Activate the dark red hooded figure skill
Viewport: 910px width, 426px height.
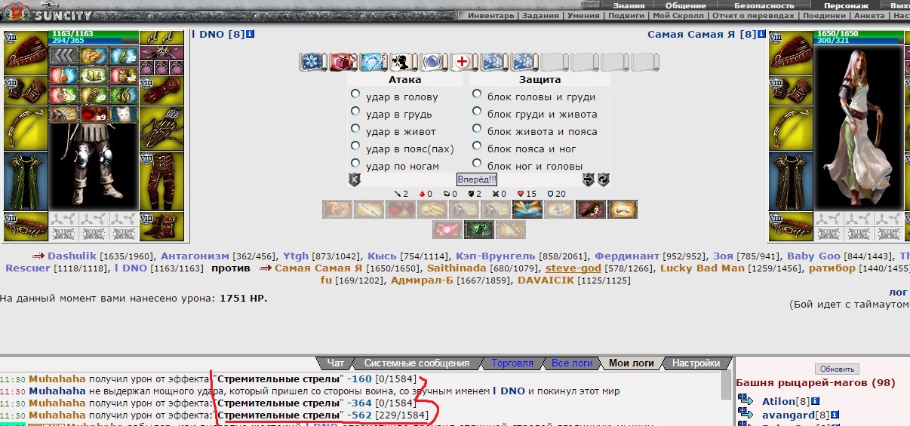591,209
